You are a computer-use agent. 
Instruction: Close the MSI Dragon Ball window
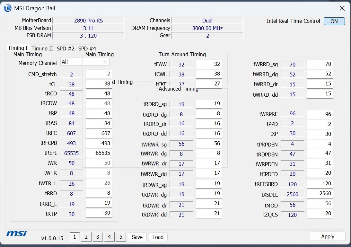click(342, 8)
